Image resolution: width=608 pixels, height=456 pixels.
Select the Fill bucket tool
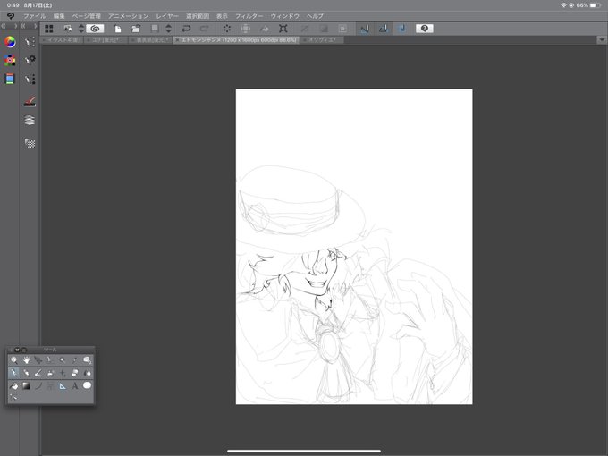coord(14,386)
